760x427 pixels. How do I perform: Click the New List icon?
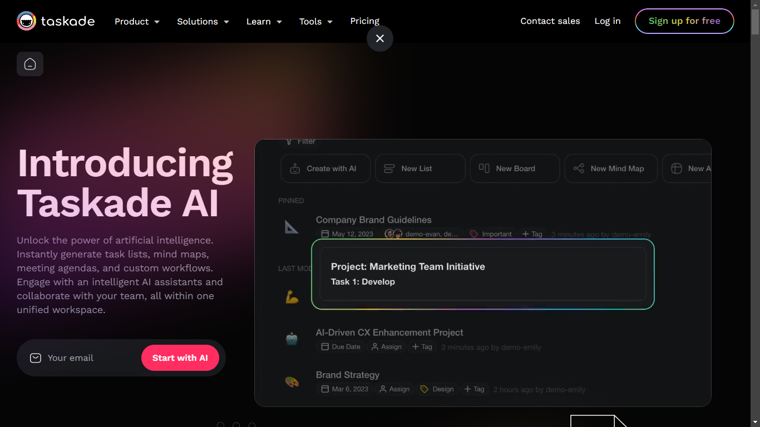pyautogui.click(x=389, y=168)
